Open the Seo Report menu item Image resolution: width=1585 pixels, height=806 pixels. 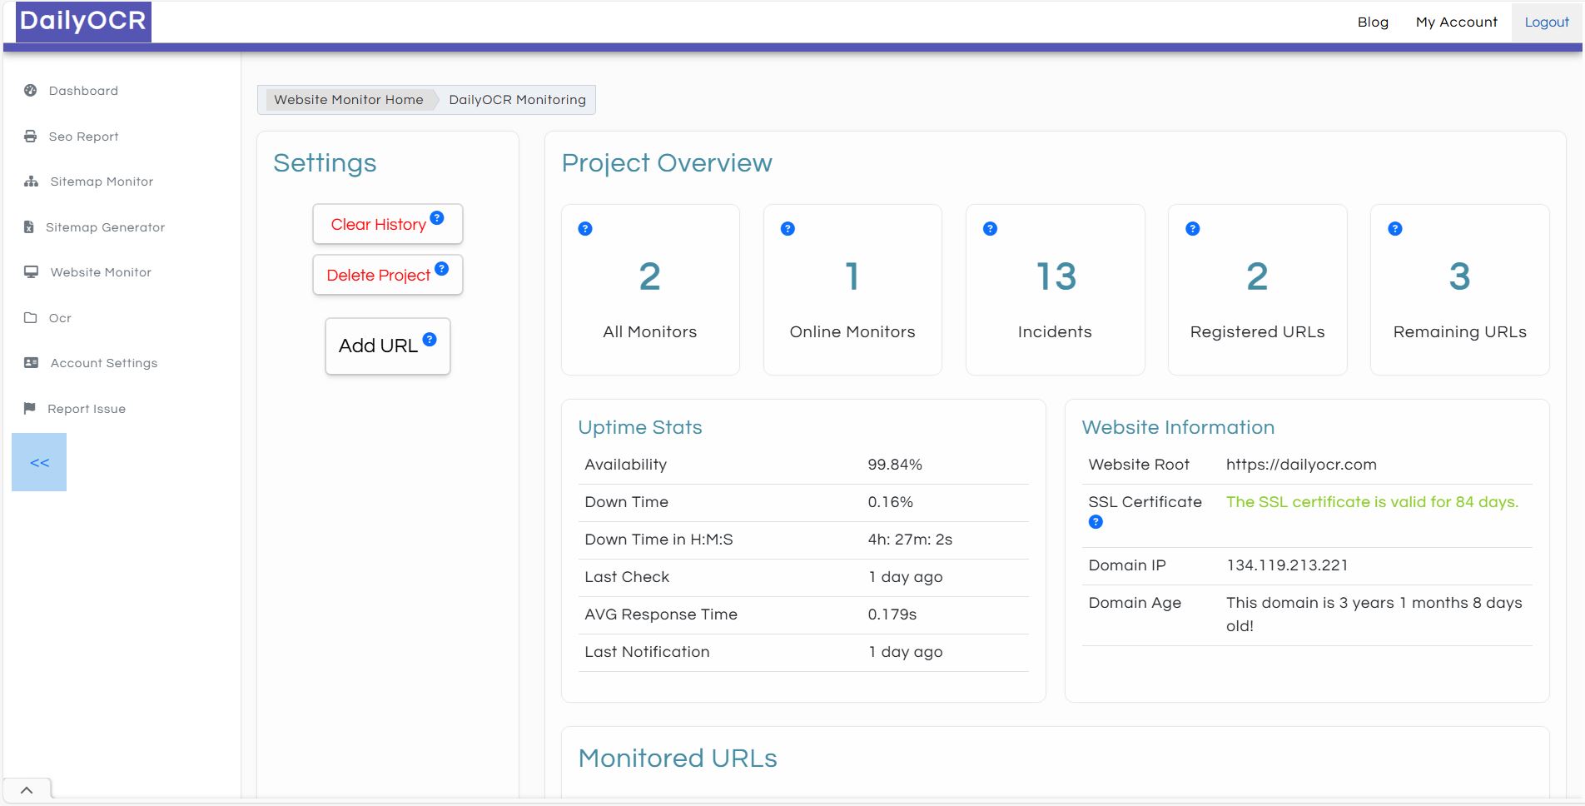[83, 137]
